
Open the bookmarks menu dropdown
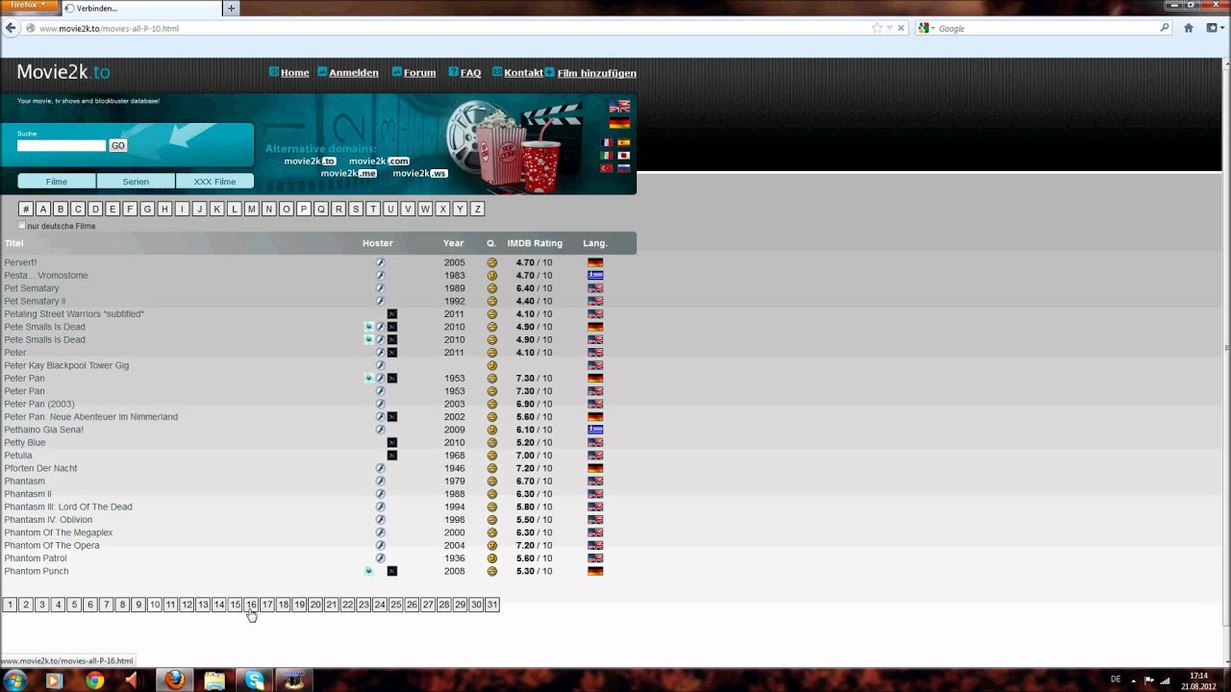pyautogui.click(x=1215, y=29)
